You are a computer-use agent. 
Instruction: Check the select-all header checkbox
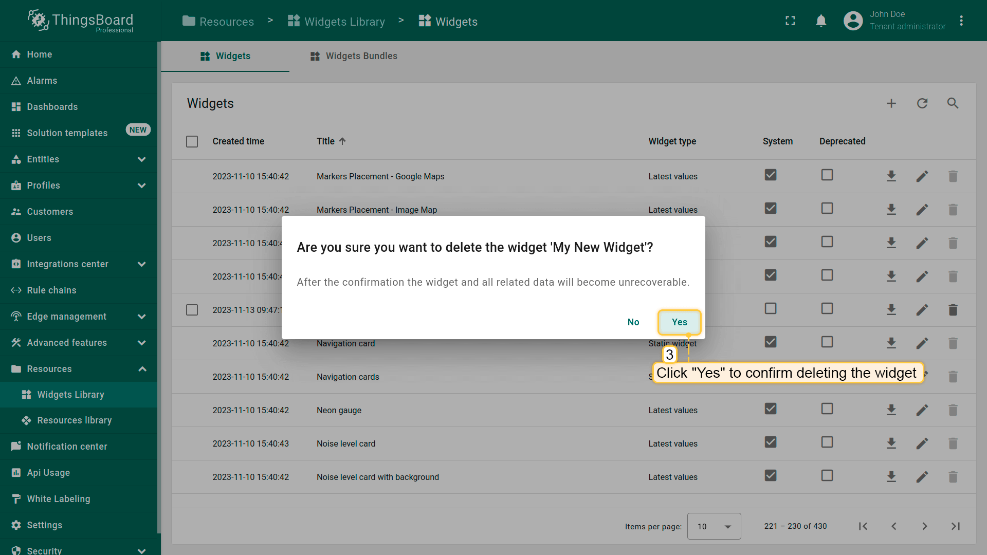point(192,141)
